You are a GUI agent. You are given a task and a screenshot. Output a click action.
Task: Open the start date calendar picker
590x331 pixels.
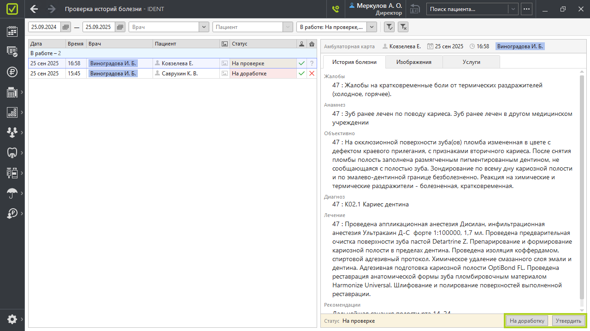click(66, 27)
